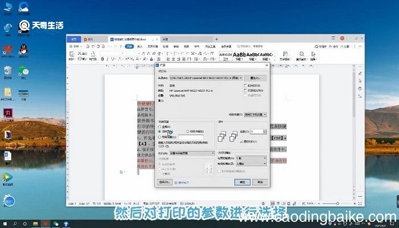Switch to the 审阅 (Review) ribbon tab
Image resolution: width=399 pixels, height=228 pixels.
tap(176, 47)
